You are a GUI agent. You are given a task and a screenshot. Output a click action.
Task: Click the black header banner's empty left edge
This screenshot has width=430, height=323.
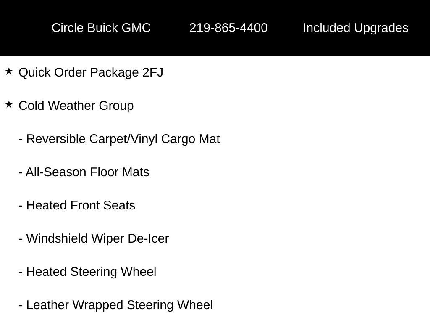pos(17,28)
